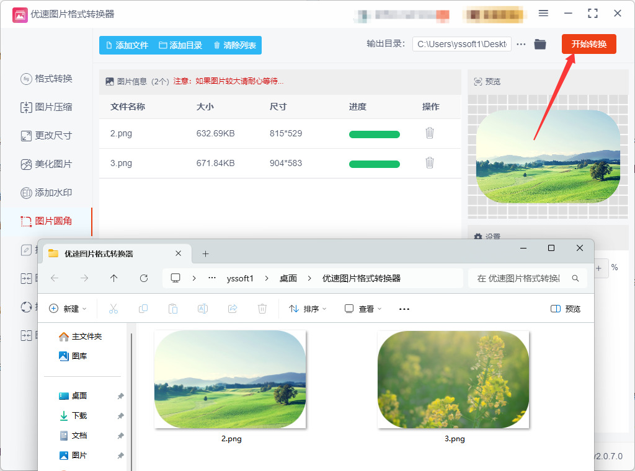The width and height of the screenshot is (635, 471).
Task: Add a new Explorer tab
Action: 205,253
